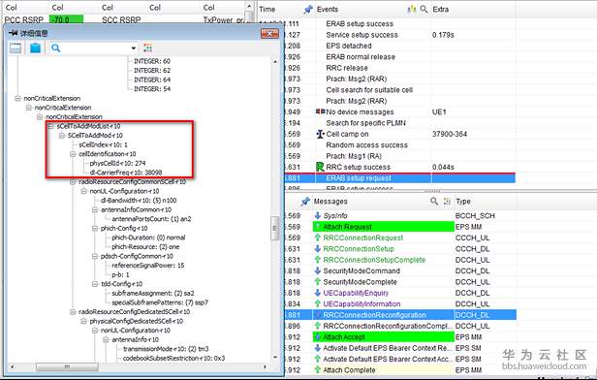The height and width of the screenshot is (380, 597).
Task: Click the Messages column header
Action: point(330,202)
